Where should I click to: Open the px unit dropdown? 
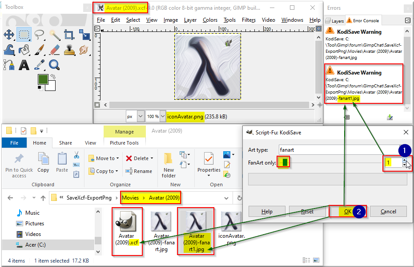(x=135, y=116)
